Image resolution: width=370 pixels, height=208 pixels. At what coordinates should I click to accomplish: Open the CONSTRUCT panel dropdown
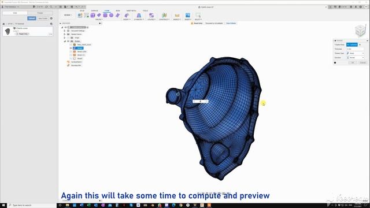tap(164, 20)
